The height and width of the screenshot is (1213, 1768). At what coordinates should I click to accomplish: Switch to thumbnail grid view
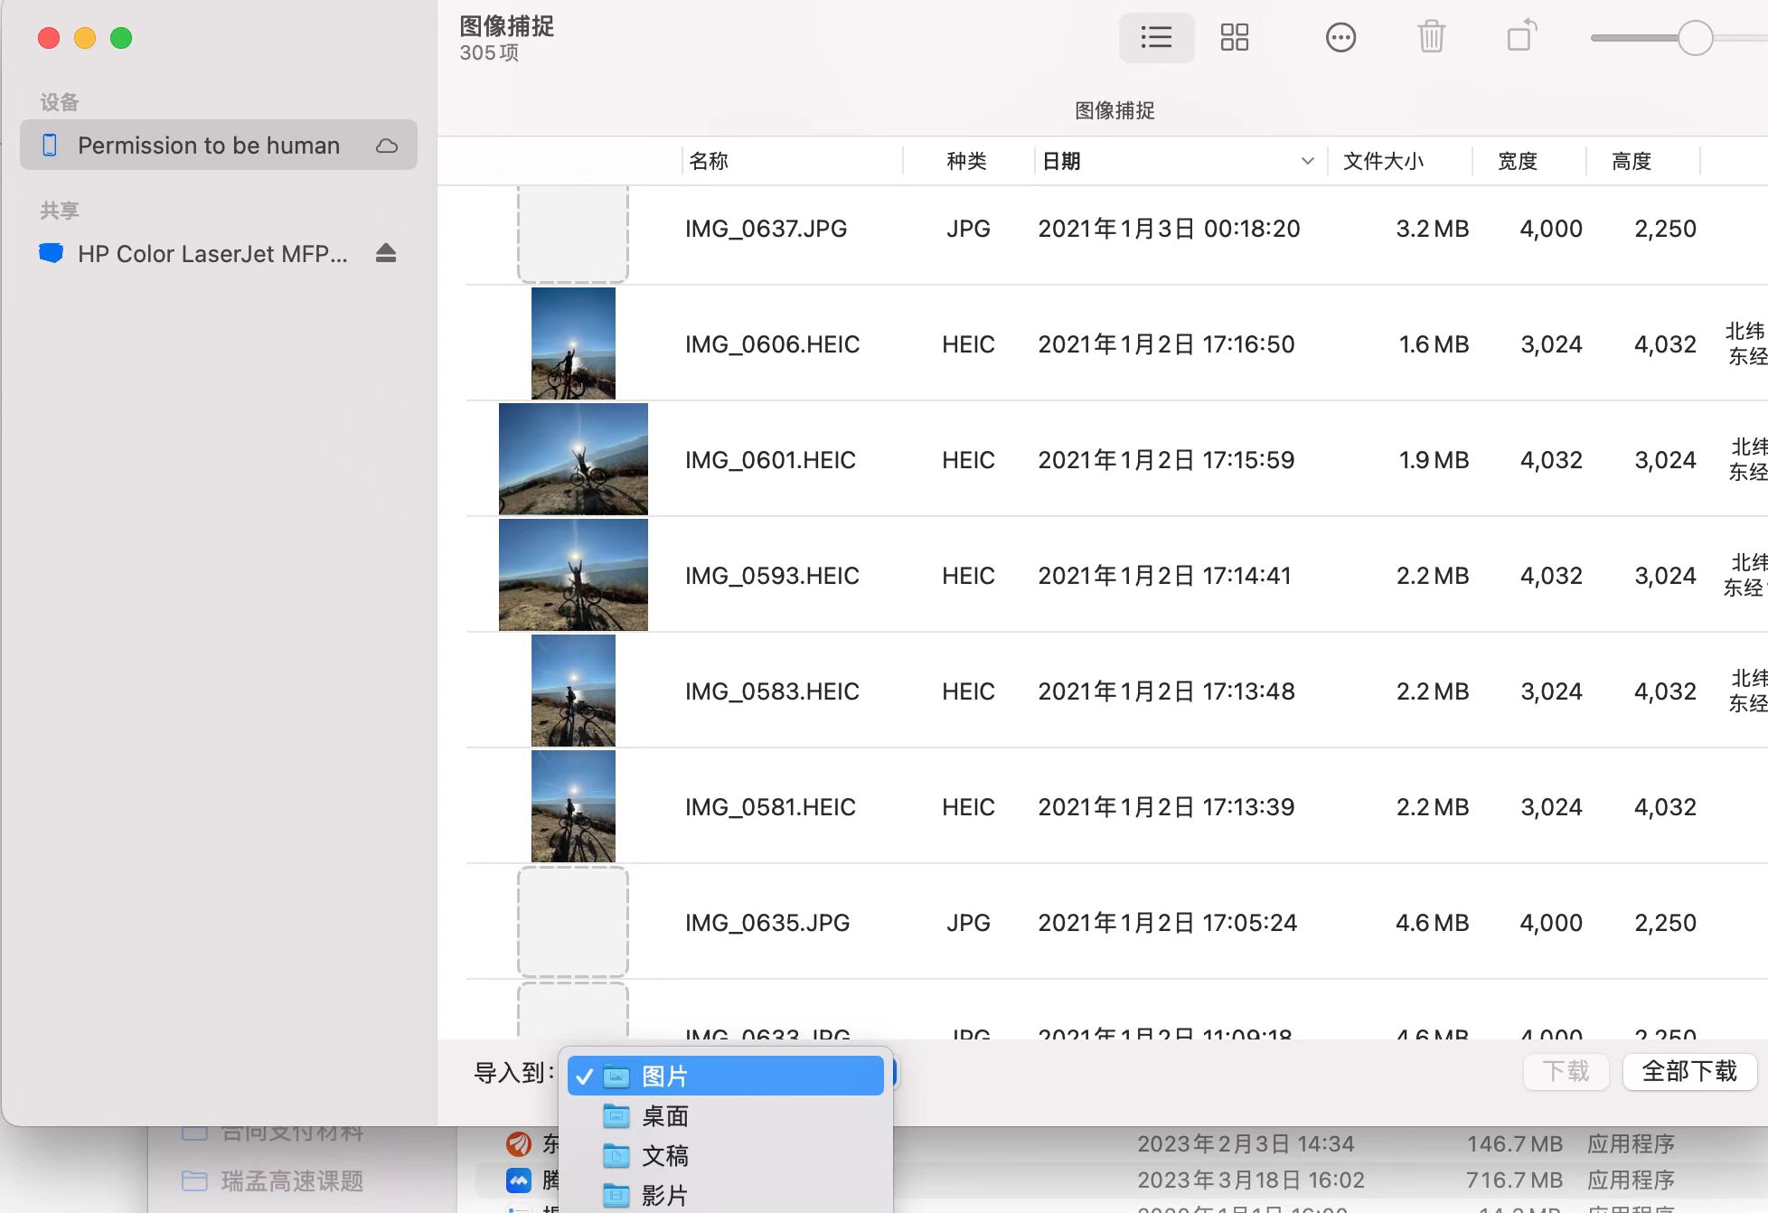pos(1235,38)
